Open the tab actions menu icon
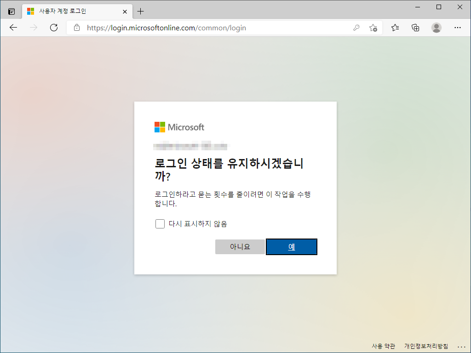Viewport: 471px width, 353px height. click(x=11, y=11)
